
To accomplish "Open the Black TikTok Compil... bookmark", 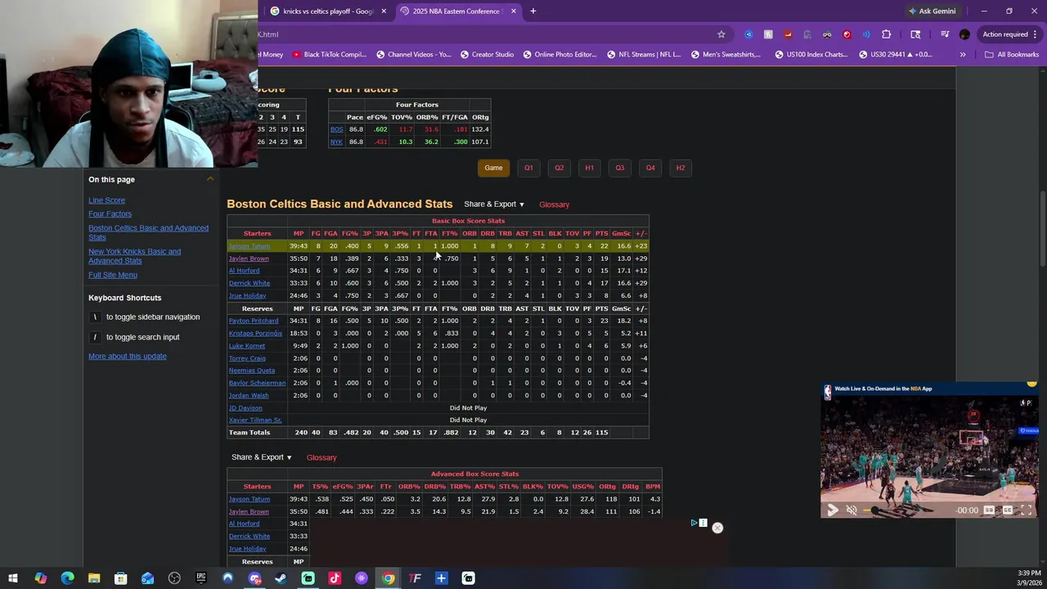I will coord(330,55).
